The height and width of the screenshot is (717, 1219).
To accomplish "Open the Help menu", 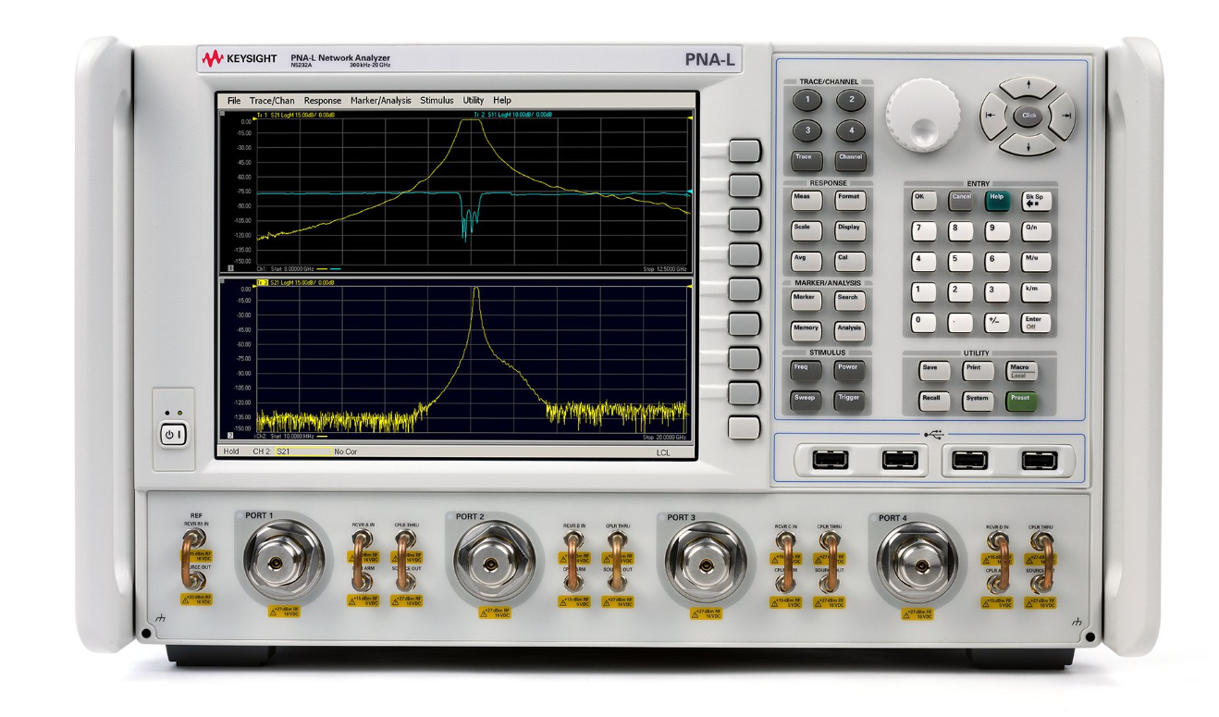I will tap(502, 99).
